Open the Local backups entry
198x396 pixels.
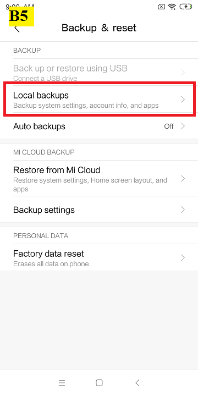pyautogui.click(x=99, y=99)
